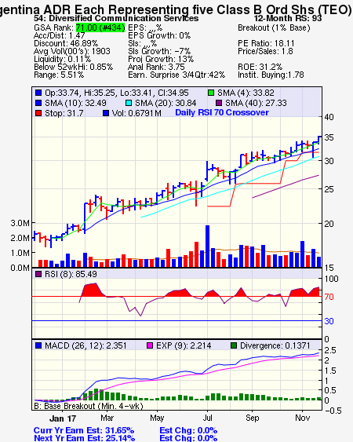The image size is (353, 442).
Task: Click the blue OHLC price legend square
Action: [38, 93]
